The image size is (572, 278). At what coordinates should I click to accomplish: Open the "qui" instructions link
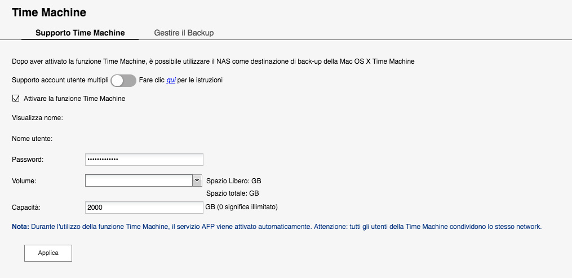171,80
